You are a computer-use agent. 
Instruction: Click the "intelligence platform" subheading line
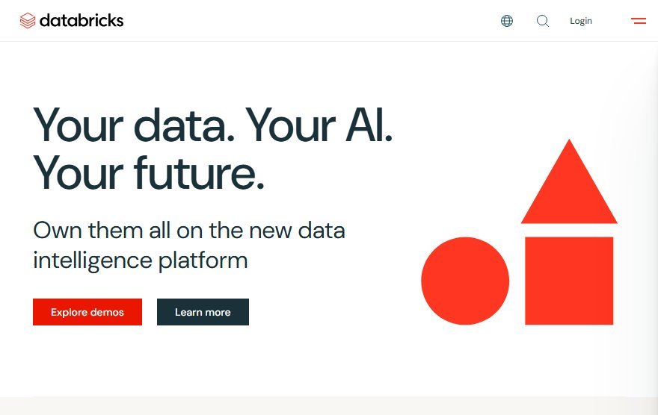tap(140, 260)
